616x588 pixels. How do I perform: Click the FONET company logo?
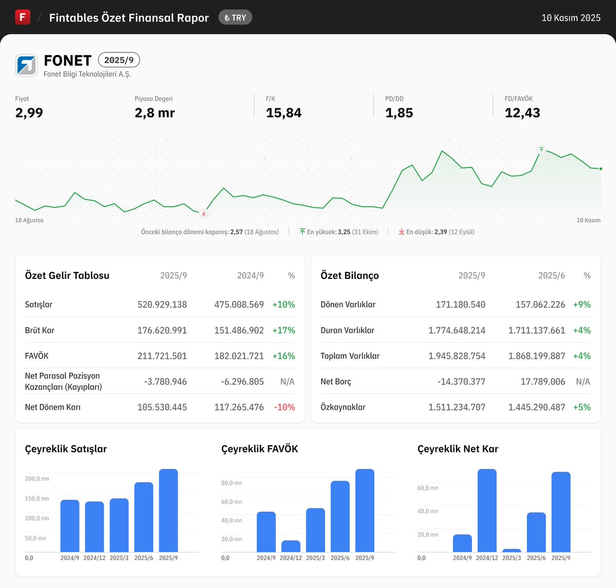coord(26,64)
